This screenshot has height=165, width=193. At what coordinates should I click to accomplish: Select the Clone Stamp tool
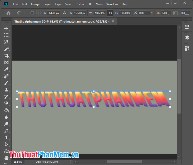[x=6, y=90]
